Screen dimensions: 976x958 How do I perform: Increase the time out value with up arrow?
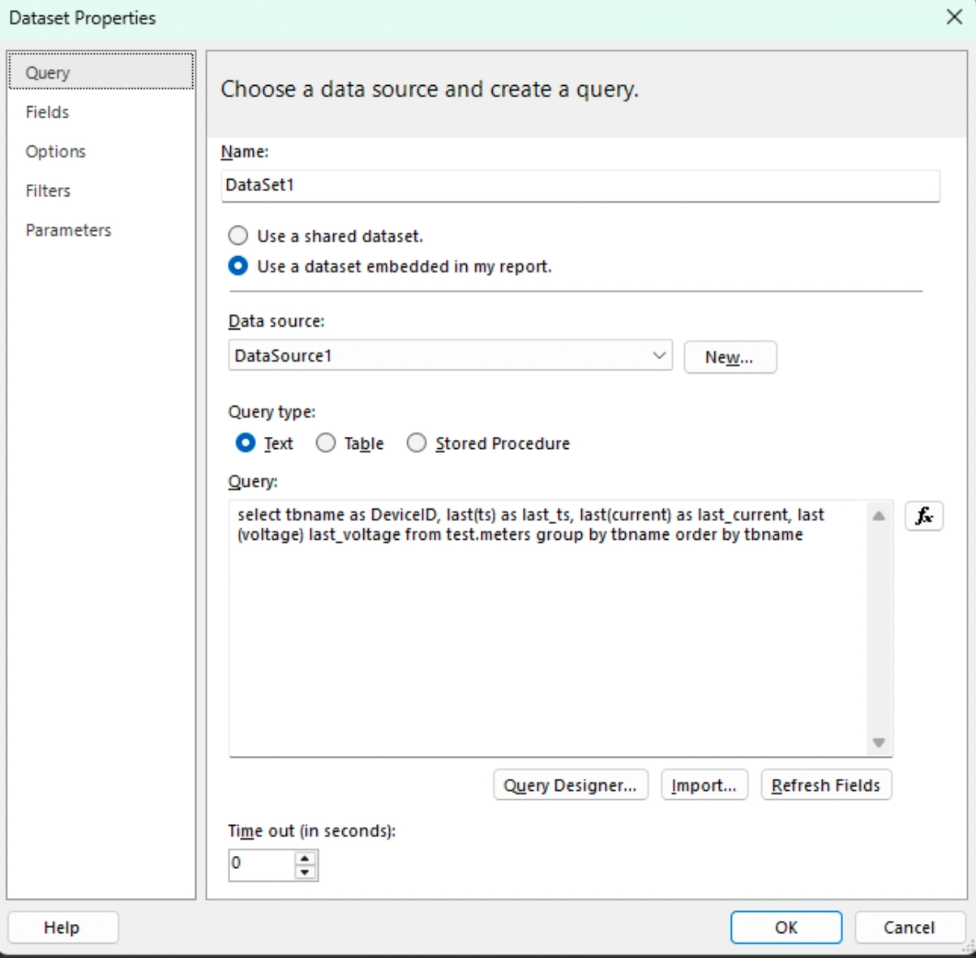tap(305, 857)
